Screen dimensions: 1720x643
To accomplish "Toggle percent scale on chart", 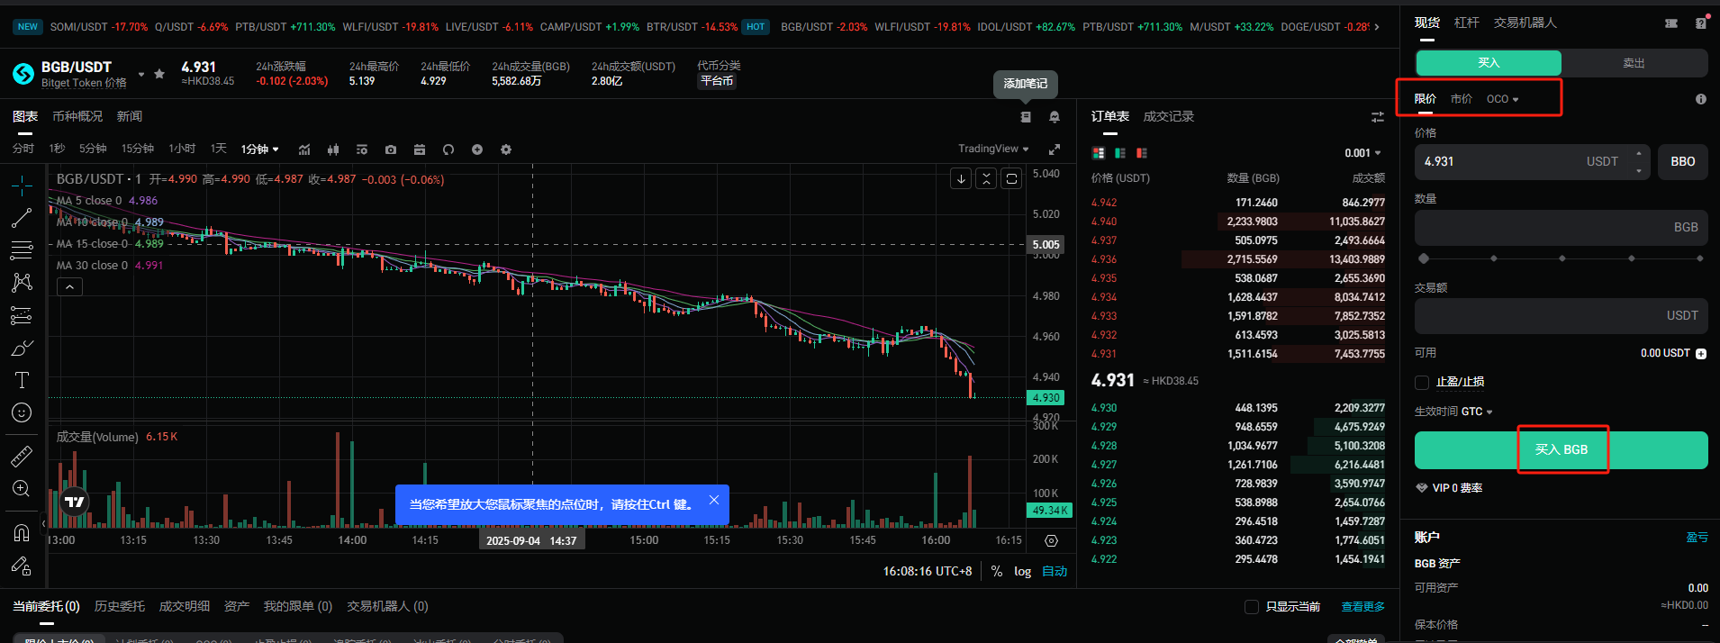I will click(x=997, y=571).
